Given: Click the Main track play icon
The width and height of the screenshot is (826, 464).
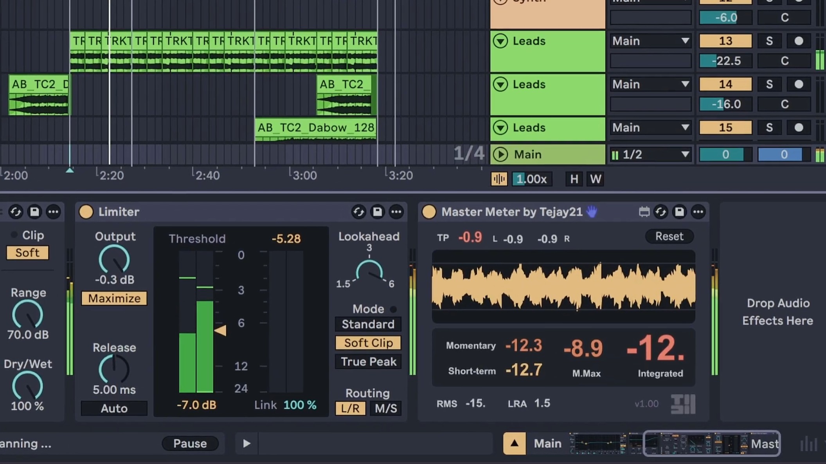Looking at the screenshot, I should pyautogui.click(x=500, y=155).
